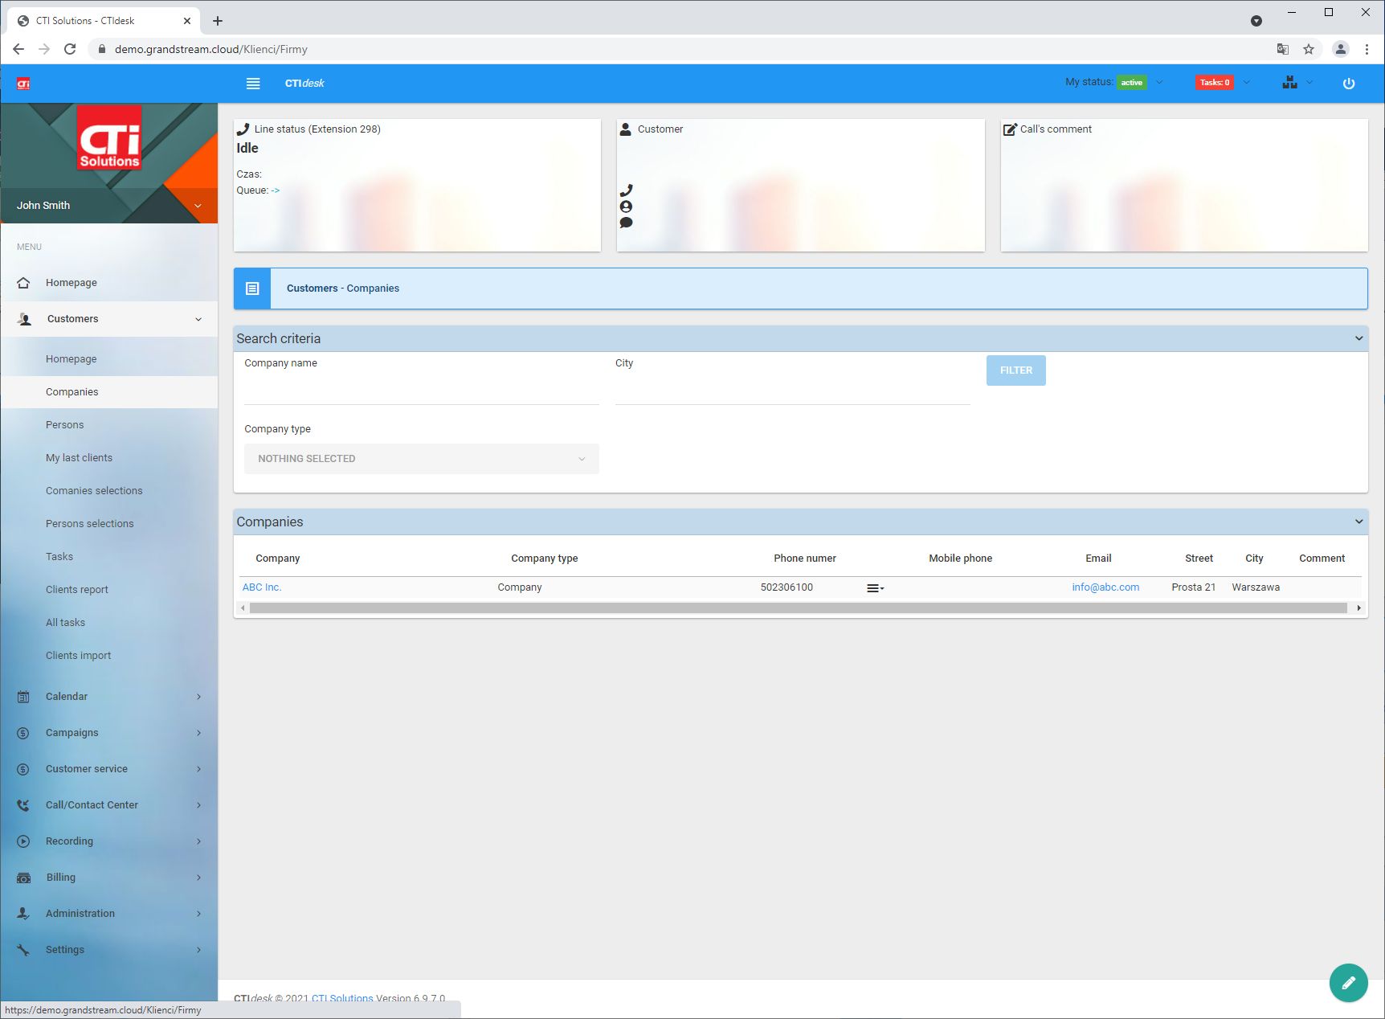Open the Persons submenu item
The height and width of the screenshot is (1019, 1385).
pos(64,425)
